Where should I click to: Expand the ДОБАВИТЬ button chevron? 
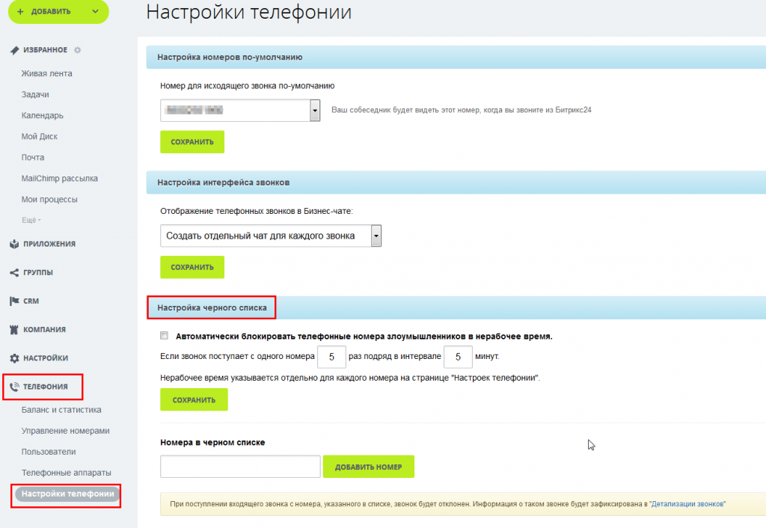click(x=95, y=11)
